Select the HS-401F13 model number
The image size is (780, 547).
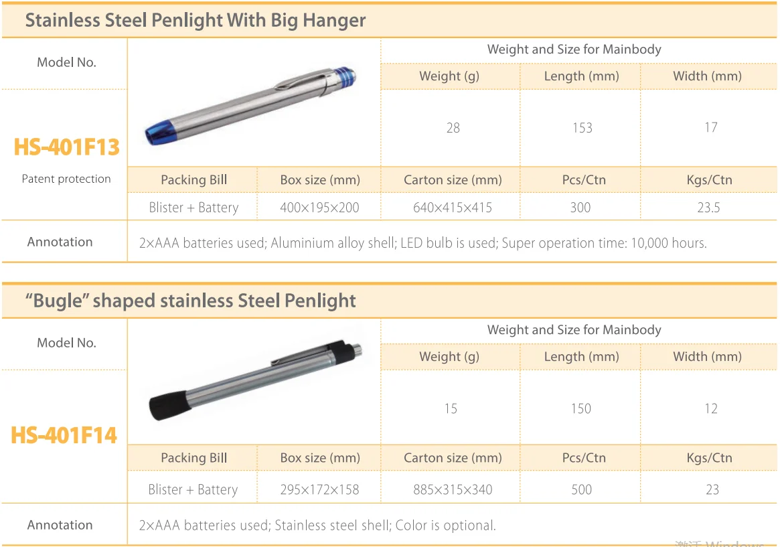[x=66, y=147]
